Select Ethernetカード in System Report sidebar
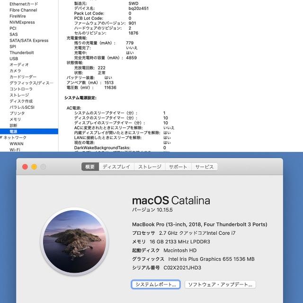 (24, 4)
